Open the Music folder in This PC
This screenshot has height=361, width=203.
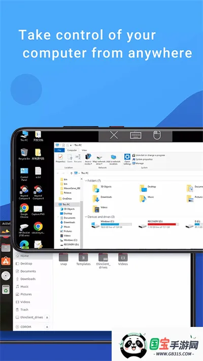tap(147, 198)
